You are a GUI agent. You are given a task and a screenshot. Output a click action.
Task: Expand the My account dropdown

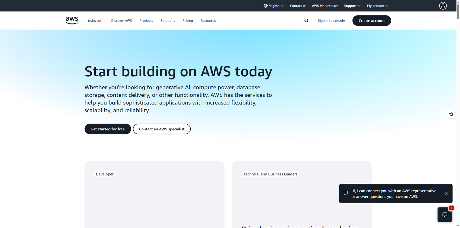(378, 6)
